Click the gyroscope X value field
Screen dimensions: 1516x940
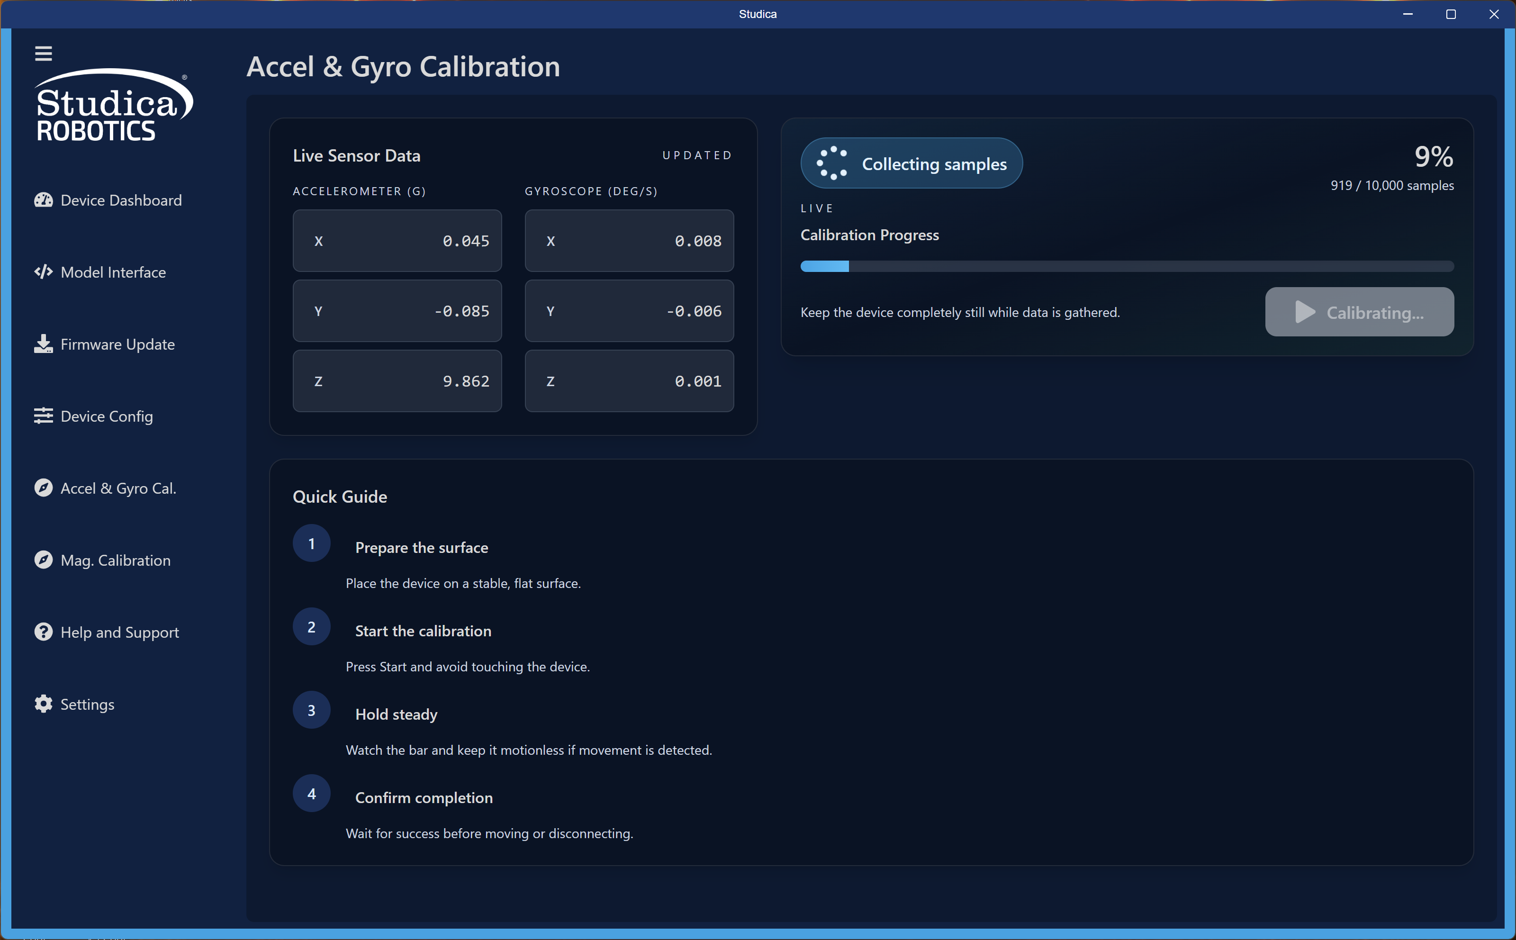point(629,241)
